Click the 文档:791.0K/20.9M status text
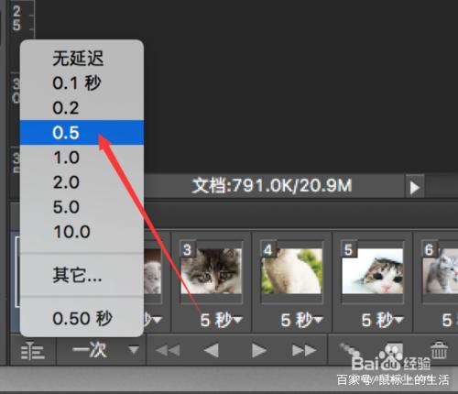 (x=272, y=186)
